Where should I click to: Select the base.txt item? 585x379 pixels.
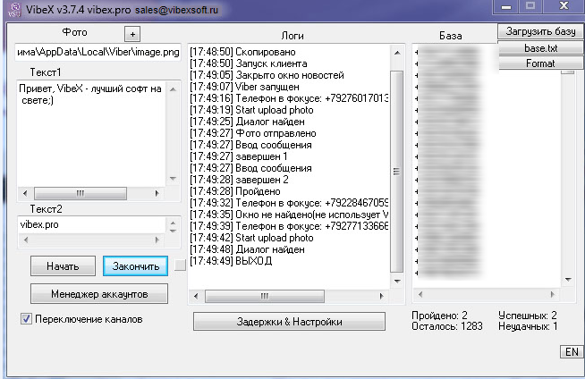[539, 48]
